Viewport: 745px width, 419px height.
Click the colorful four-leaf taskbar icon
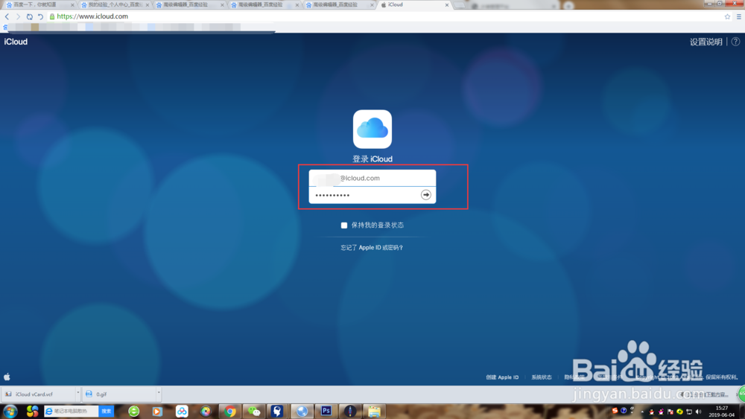[x=32, y=411]
